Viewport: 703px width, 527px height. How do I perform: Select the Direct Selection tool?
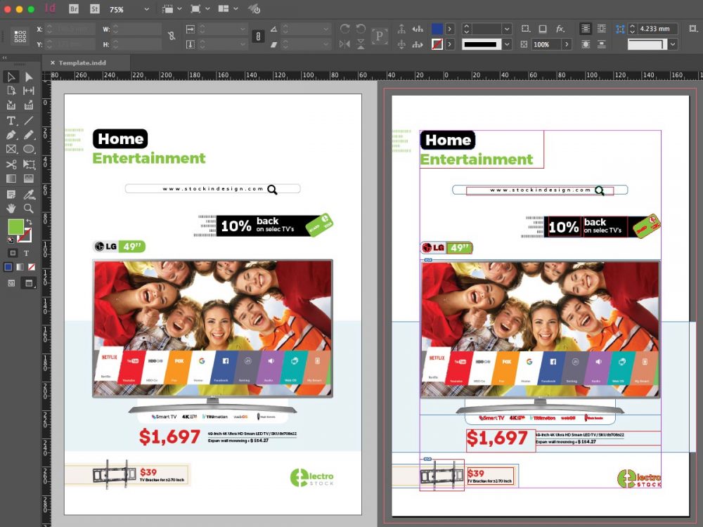click(29, 77)
